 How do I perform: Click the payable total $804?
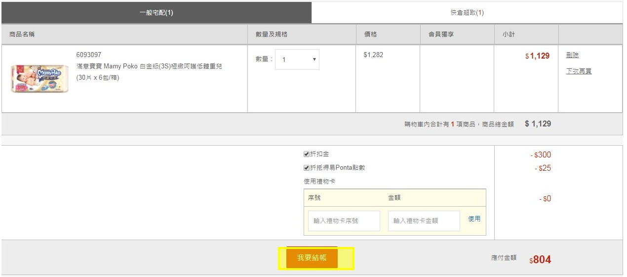tap(540, 260)
